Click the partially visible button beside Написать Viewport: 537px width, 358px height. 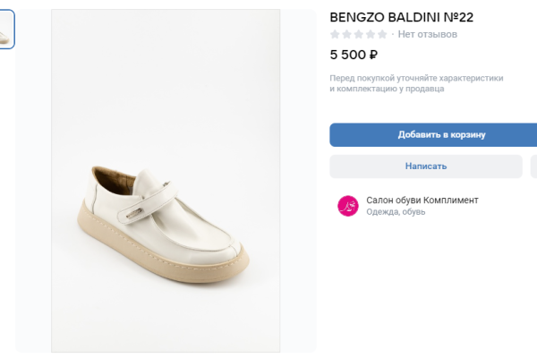pyautogui.click(x=533, y=166)
